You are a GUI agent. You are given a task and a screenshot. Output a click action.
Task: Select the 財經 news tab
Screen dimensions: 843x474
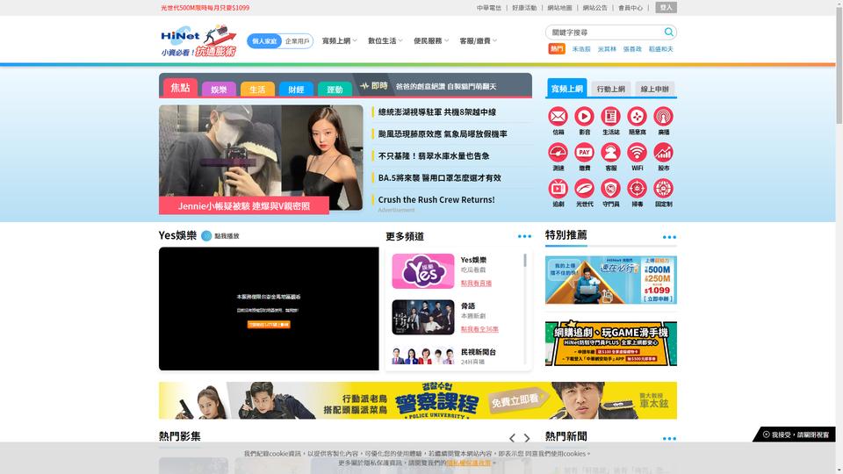coord(296,90)
